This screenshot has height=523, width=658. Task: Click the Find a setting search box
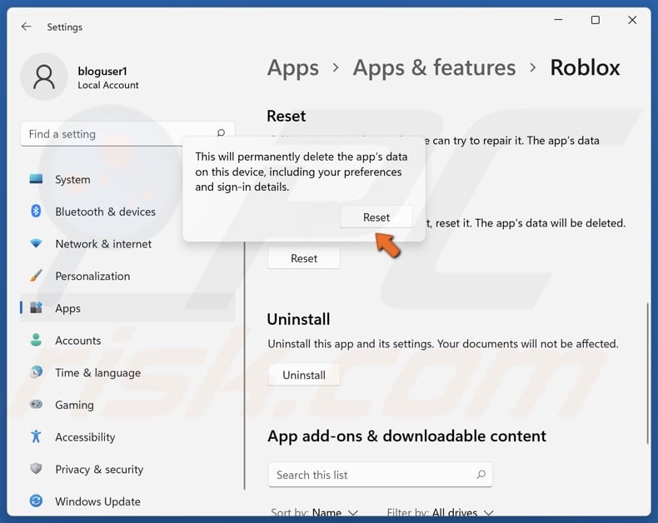[121, 134]
